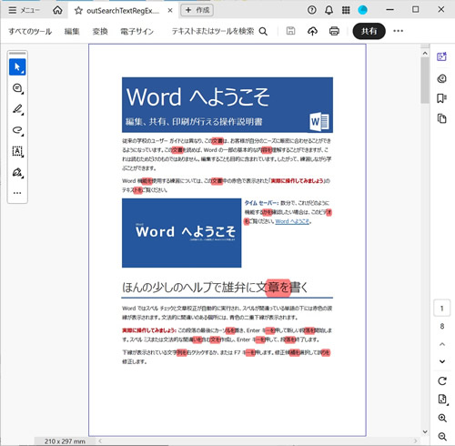The height and width of the screenshot is (446, 455).
Task: Open the comments panel icon
Action: [x=442, y=79]
